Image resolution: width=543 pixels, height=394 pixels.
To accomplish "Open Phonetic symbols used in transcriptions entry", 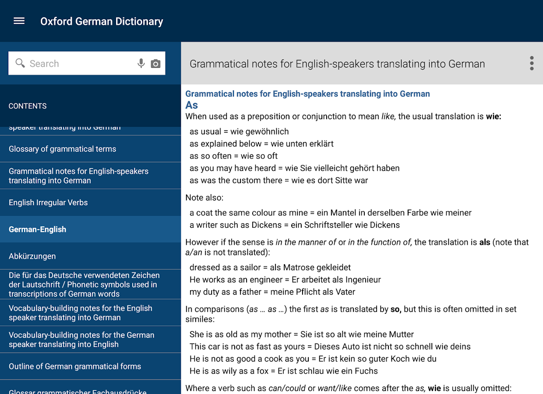I will click(x=90, y=285).
